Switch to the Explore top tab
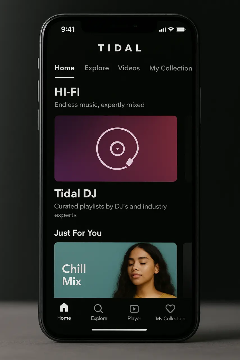This screenshot has height=360, width=240. point(97,68)
